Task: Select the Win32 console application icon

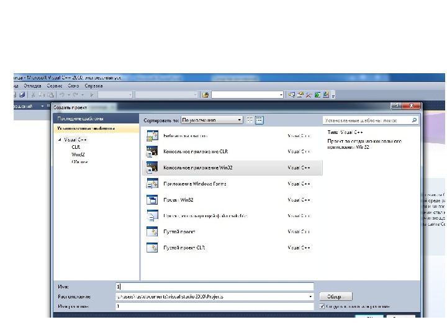Action: pos(152,167)
